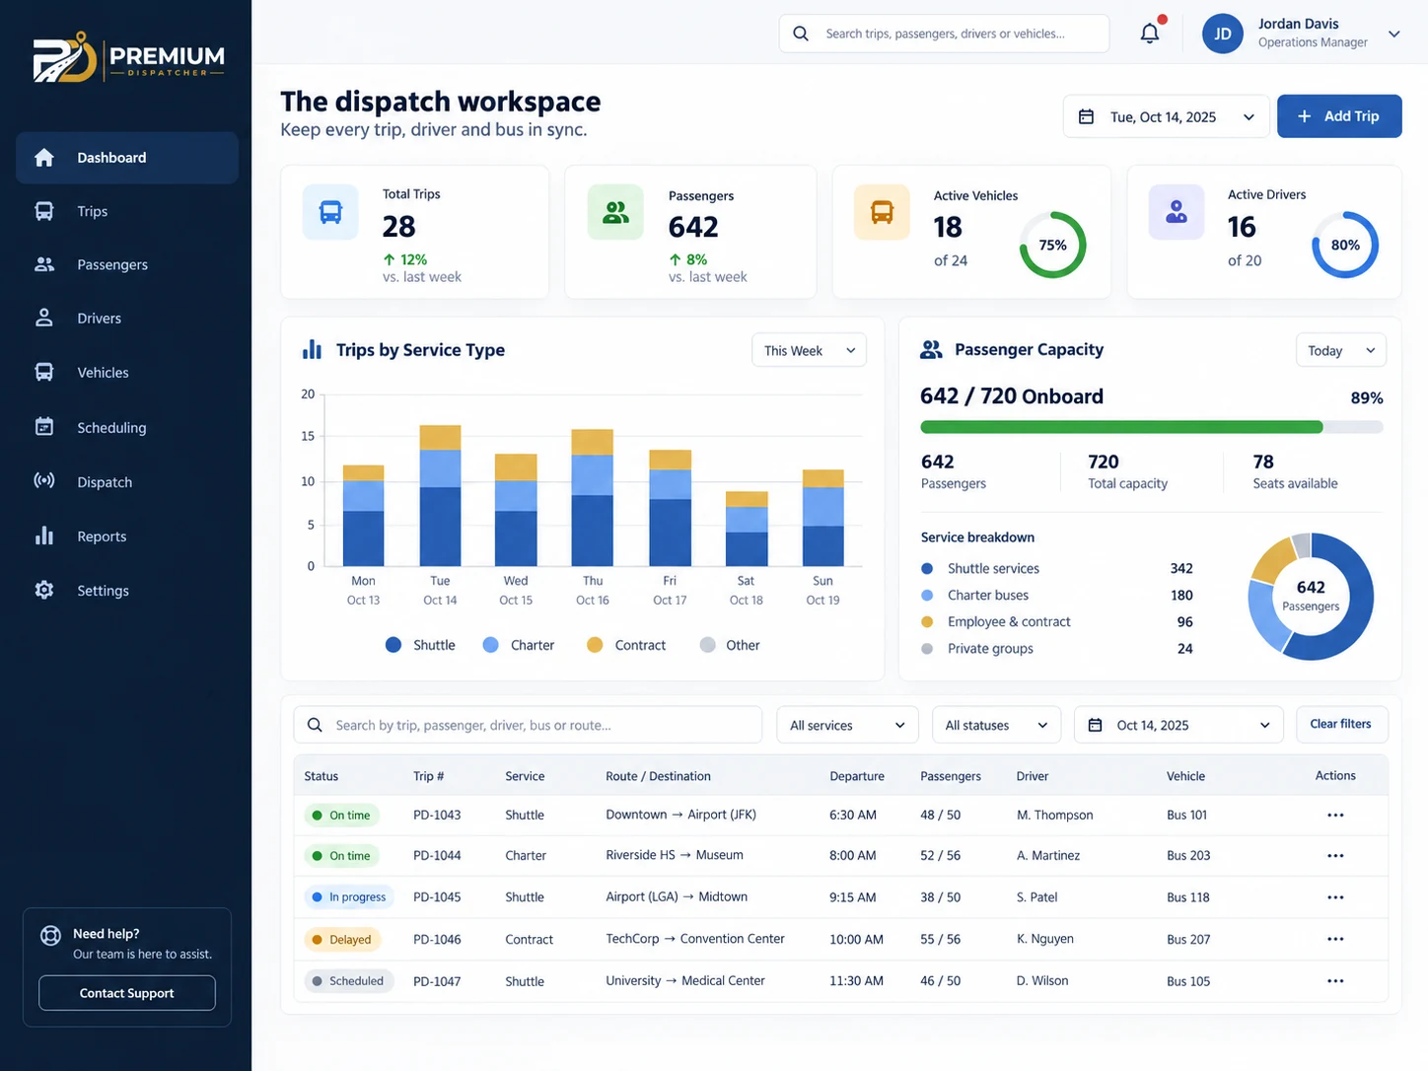Open the Today dropdown in Passenger Capacity
This screenshot has height=1071, width=1428.
click(x=1341, y=350)
